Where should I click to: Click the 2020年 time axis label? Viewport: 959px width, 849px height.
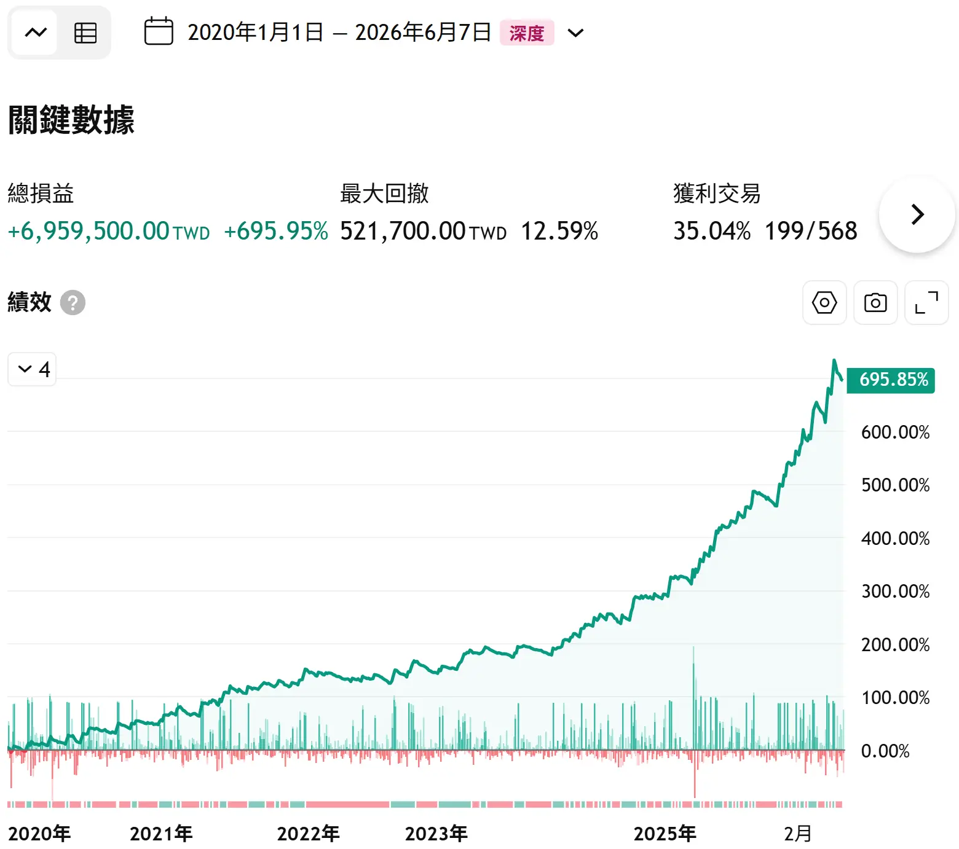[39, 834]
